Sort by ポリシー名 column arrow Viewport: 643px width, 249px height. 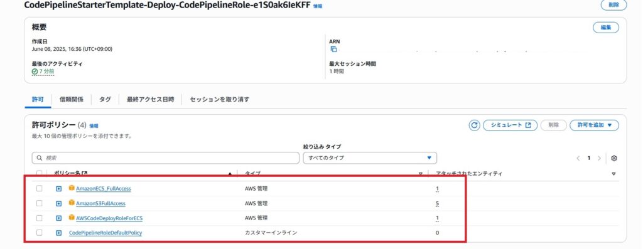(230, 174)
